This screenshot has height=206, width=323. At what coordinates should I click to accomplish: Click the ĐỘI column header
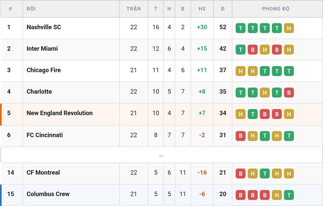point(31,9)
